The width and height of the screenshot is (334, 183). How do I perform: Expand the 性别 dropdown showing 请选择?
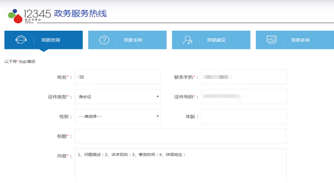118,116
